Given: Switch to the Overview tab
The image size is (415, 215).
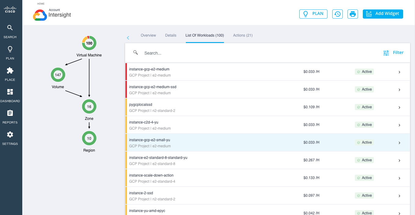Looking at the screenshot, I should coord(148,35).
